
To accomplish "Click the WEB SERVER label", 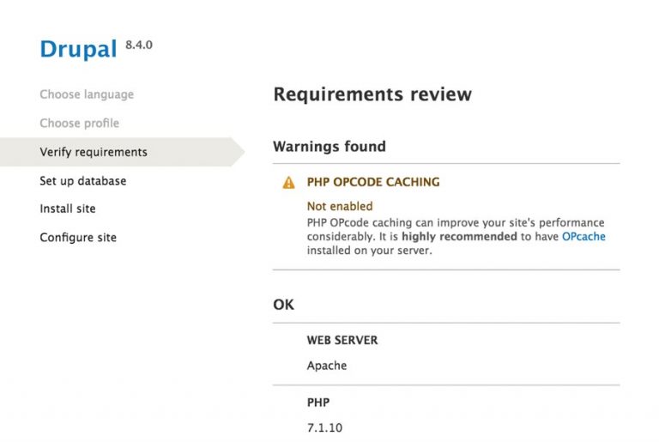I will click(342, 340).
